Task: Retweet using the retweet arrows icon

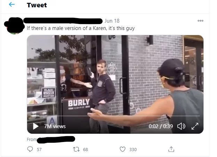Action: (76, 149)
